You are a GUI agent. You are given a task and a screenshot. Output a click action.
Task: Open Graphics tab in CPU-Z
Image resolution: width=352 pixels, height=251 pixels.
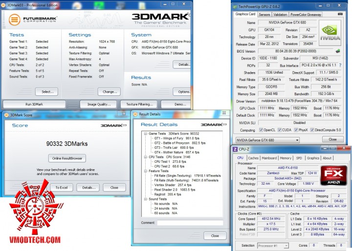pyautogui.click(x=313, y=158)
